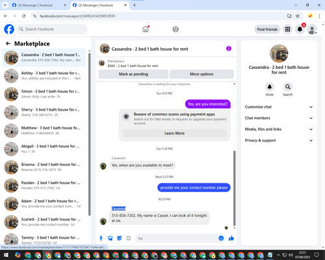Open Adam 2 bed conversation
325x260 pixels.
click(x=44, y=203)
